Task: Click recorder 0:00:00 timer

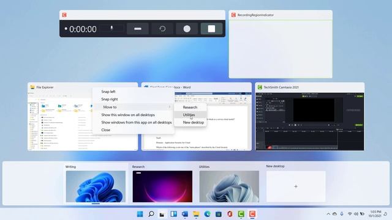Action: 83,29
